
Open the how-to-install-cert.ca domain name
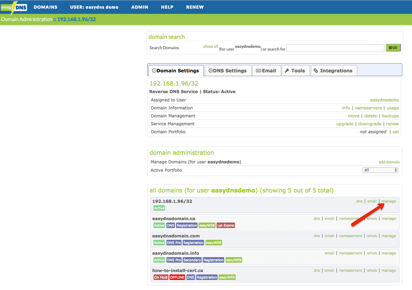pyautogui.click(x=178, y=271)
